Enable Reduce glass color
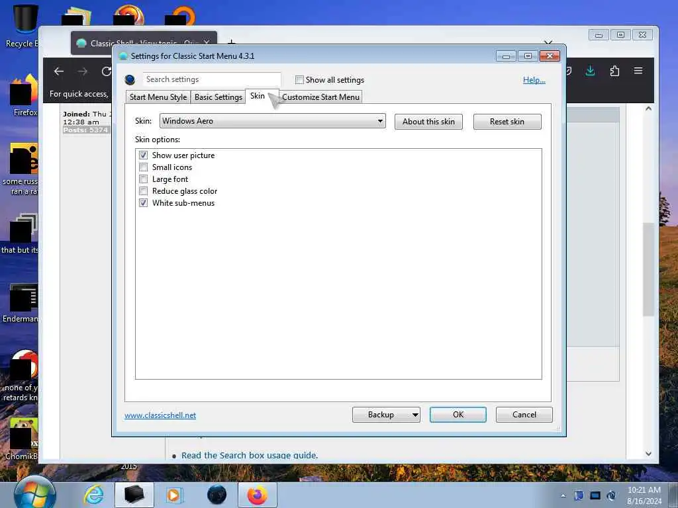The image size is (678, 508). 143,191
